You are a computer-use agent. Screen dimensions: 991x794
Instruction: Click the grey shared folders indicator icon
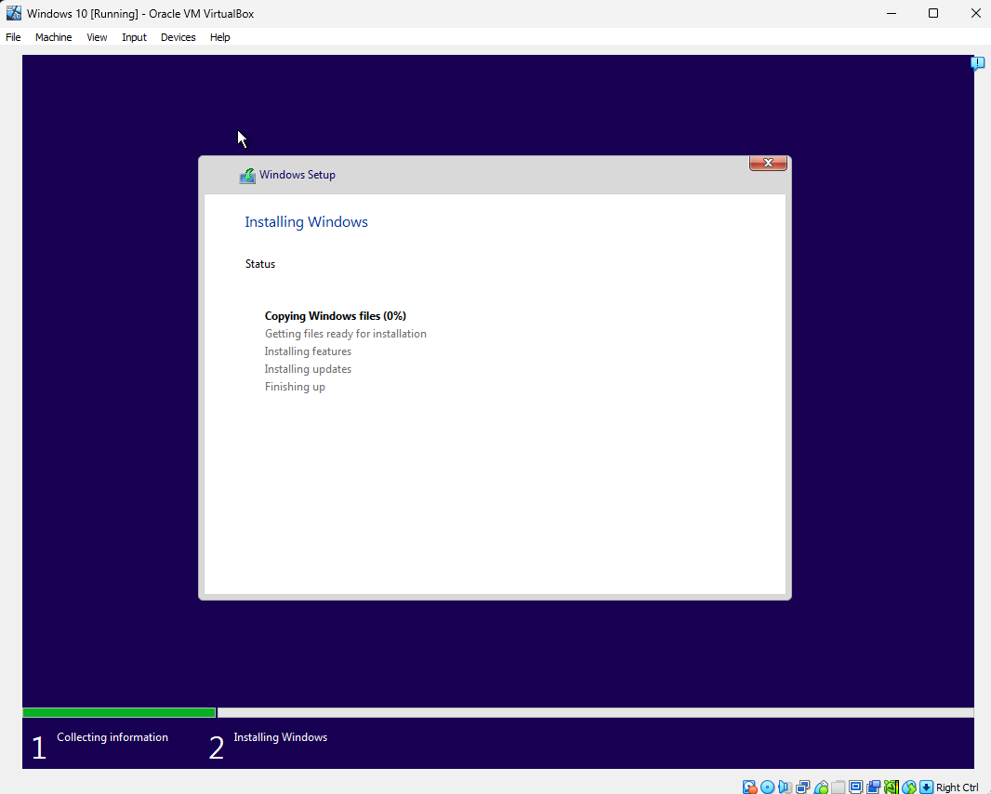click(x=838, y=787)
